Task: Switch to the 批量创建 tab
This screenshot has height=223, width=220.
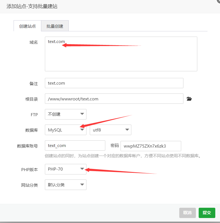Action: (55, 26)
